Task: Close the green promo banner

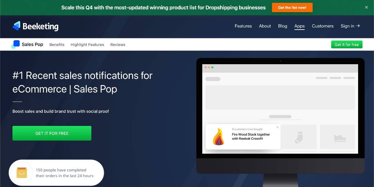Action: pos(367,7)
